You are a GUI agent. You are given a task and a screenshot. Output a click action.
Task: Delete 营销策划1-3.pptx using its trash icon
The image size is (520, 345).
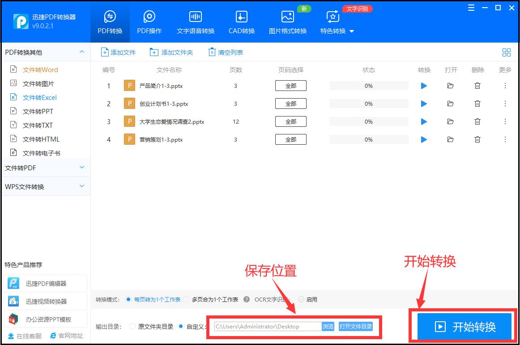477,139
